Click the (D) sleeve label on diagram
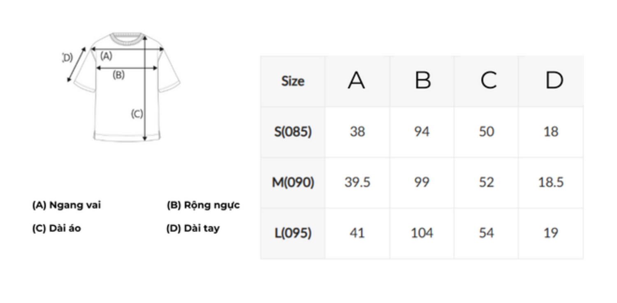This screenshot has width=617, height=303. coord(68,58)
